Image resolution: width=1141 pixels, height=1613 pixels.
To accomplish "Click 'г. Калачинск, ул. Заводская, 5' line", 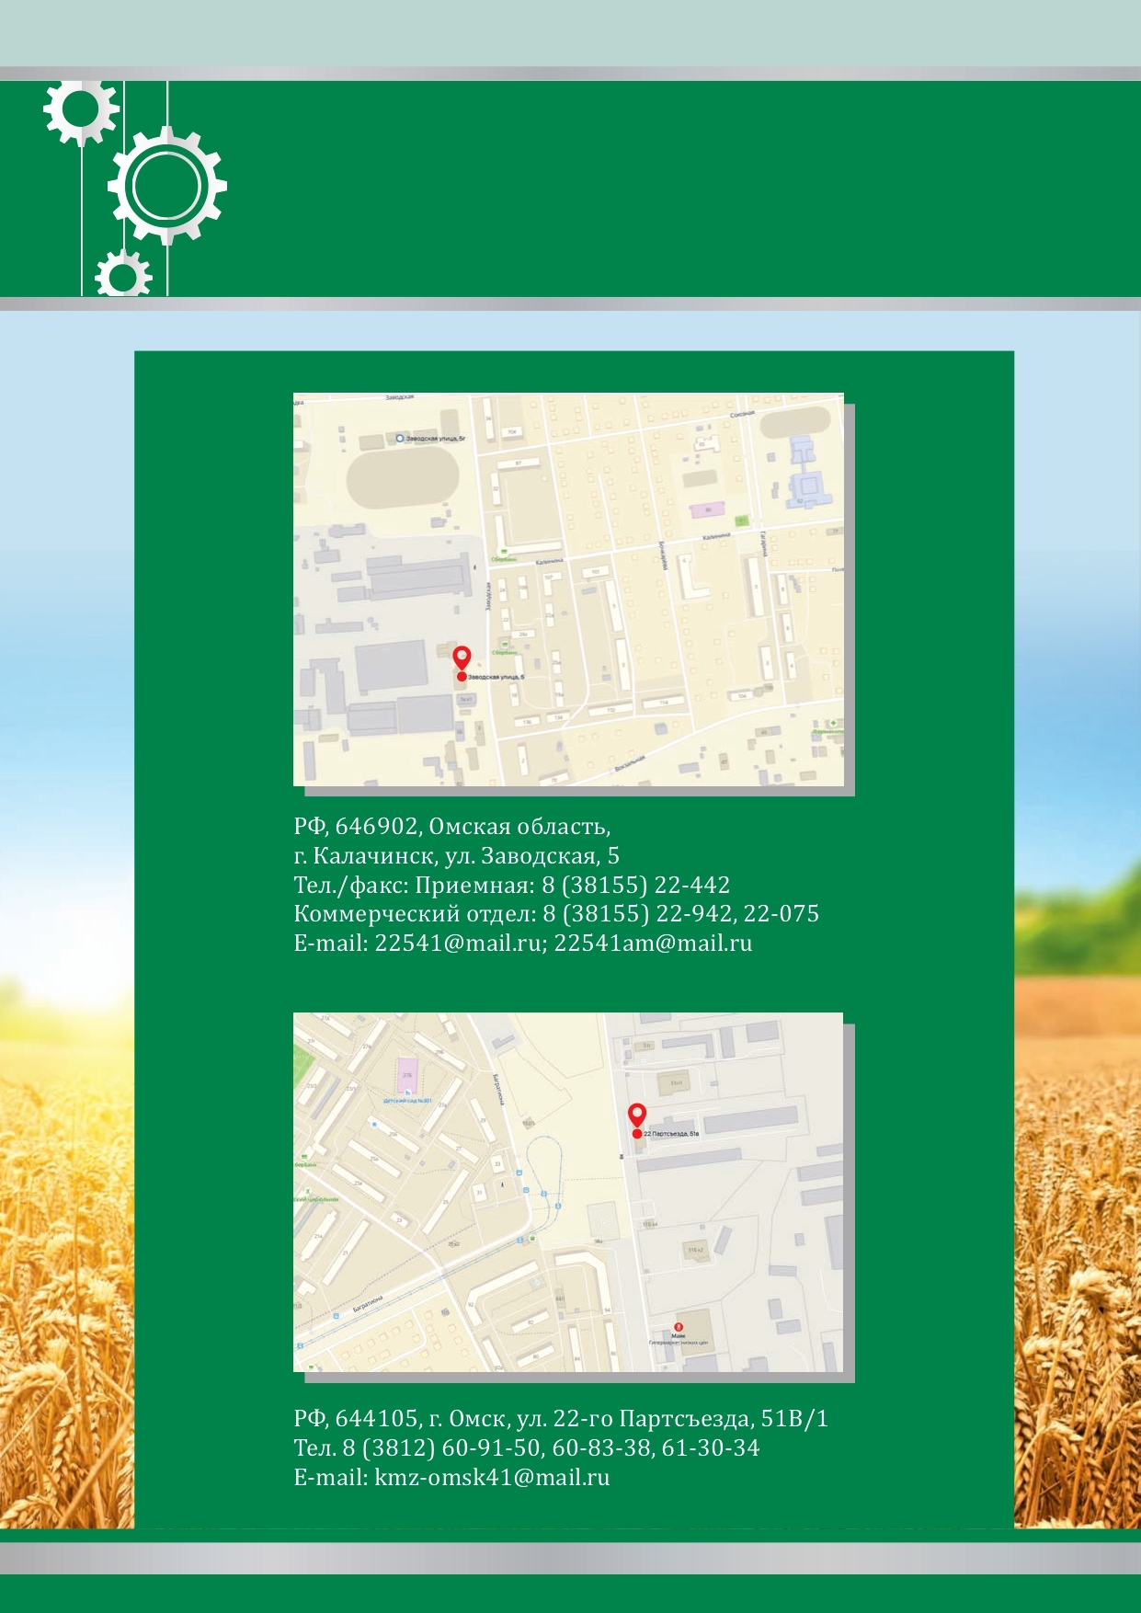I will (x=457, y=855).
